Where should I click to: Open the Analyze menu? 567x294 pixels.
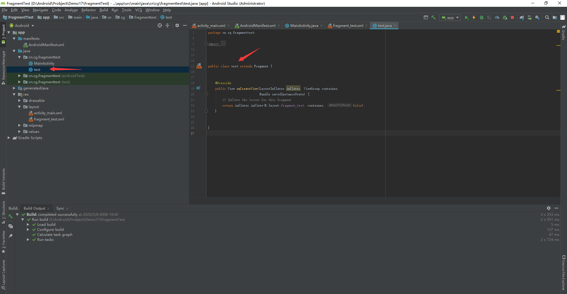click(x=71, y=10)
